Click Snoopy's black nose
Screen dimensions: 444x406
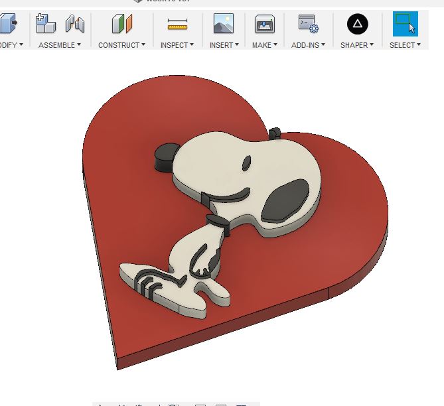(x=166, y=157)
